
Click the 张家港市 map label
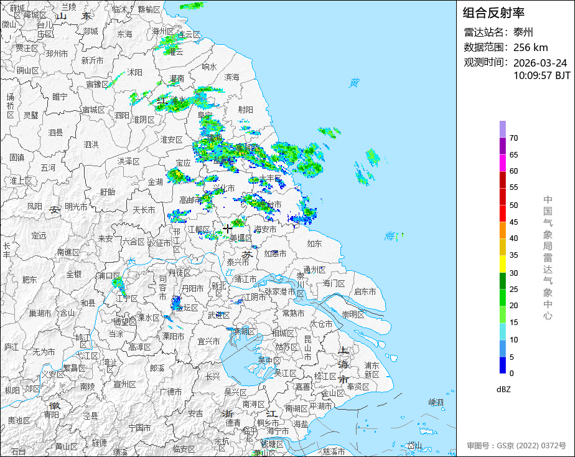280,291
